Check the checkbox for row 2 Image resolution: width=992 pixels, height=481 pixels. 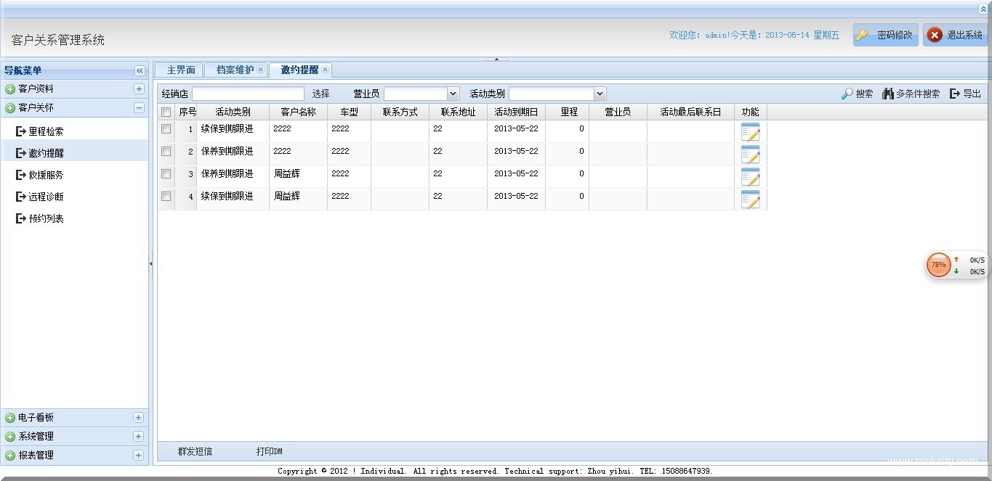click(166, 152)
